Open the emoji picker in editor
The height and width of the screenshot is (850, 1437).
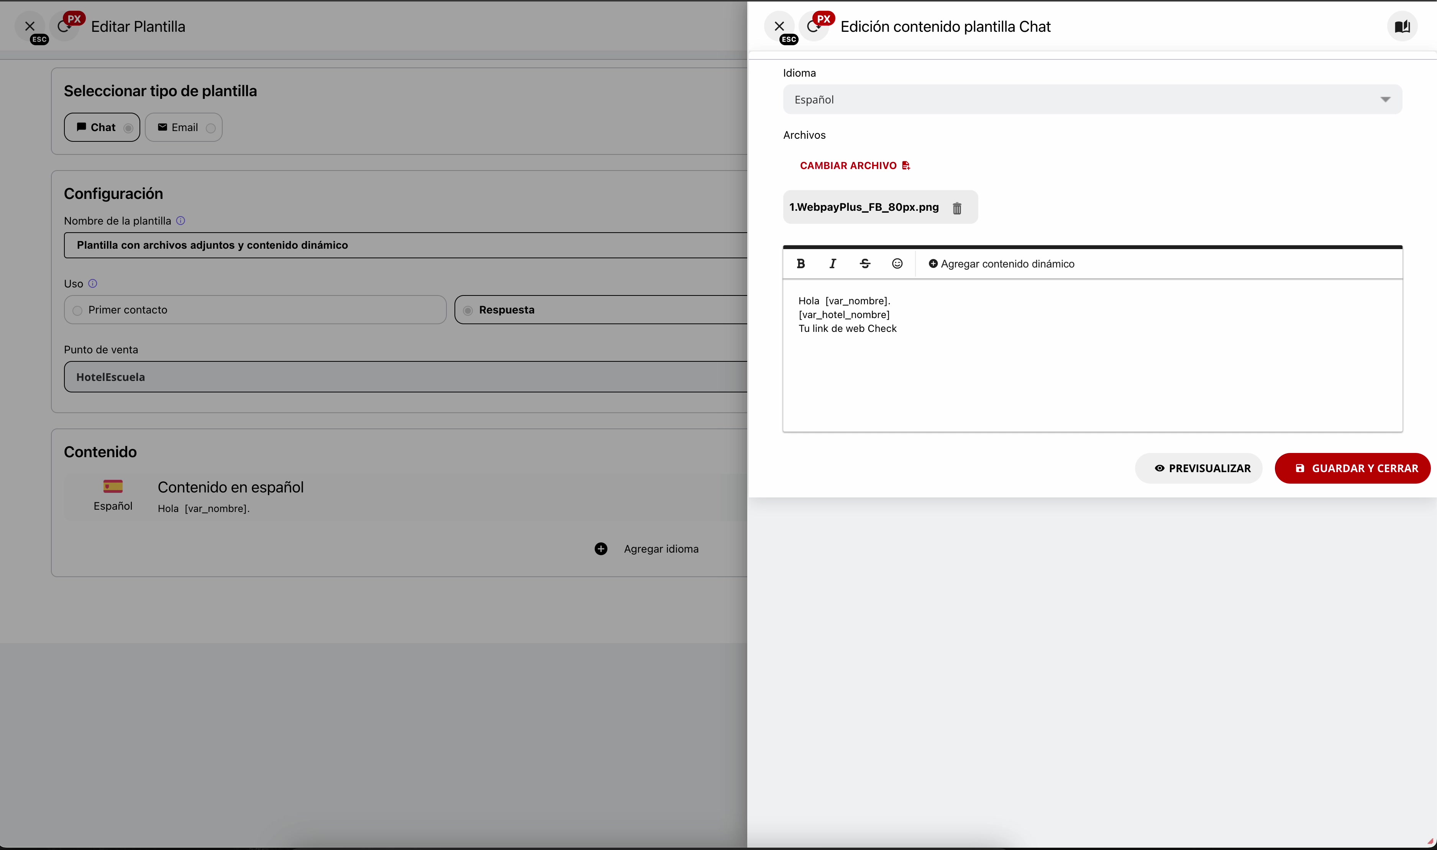coord(897,264)
